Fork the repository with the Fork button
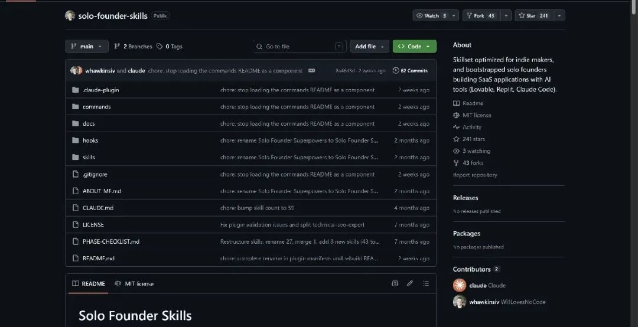The width and height of the screenshot is (638, 327). point(481,15)
